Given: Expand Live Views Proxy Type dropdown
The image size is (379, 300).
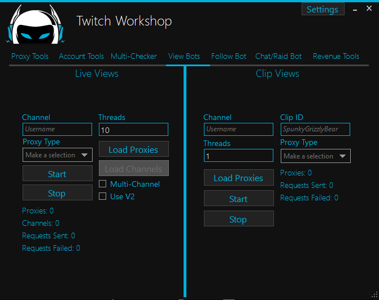Looking at the screenshot, I should tap(57, 155).
